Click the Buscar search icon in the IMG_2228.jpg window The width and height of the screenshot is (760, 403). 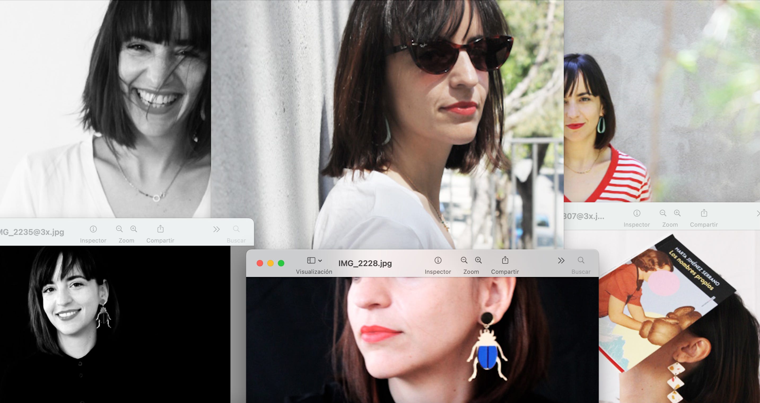(x=581, y=261)
